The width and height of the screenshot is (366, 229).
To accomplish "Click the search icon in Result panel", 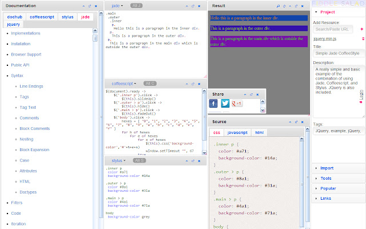I will [x=278, y=5].
